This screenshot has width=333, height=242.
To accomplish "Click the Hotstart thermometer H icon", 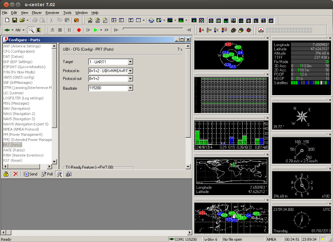I will pyautogui.click(x=201, y=30).
